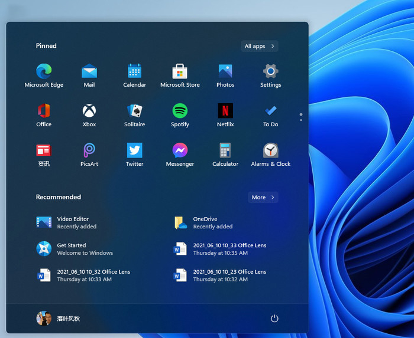Expand More recommended items
Image resolution: width=414 pixels, height=338 pixels.
coord(263,197)
